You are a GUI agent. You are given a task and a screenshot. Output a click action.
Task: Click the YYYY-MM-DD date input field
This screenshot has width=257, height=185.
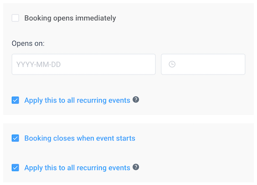(84, 64)
